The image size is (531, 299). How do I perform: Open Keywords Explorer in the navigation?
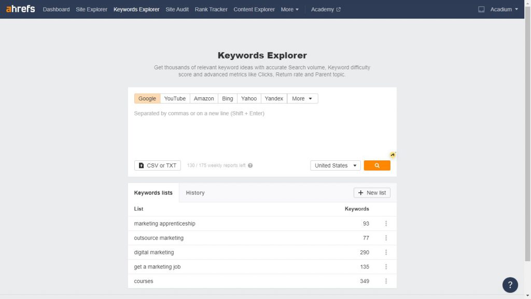pos(136,9)
